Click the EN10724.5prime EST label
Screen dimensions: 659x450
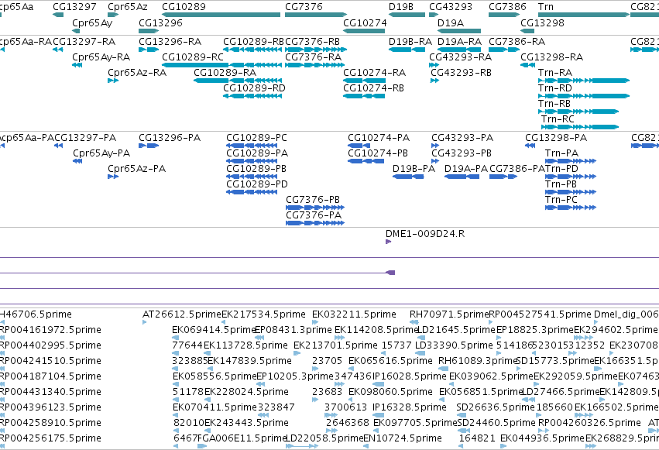pyautogui.click(x=403, y=438)
